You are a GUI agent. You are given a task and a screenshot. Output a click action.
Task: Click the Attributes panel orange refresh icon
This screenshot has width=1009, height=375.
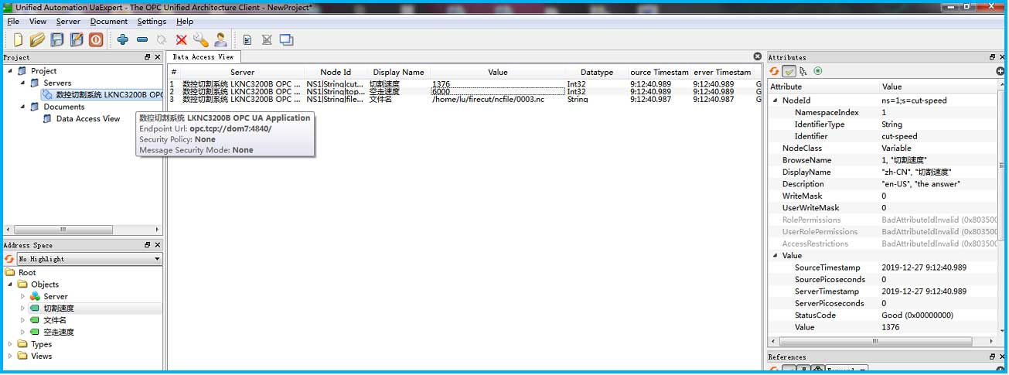(774, 71)
